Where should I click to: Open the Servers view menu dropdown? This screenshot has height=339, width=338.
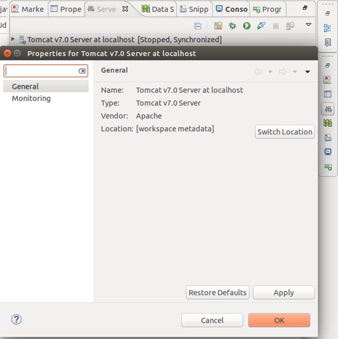[x=308, y=24]
